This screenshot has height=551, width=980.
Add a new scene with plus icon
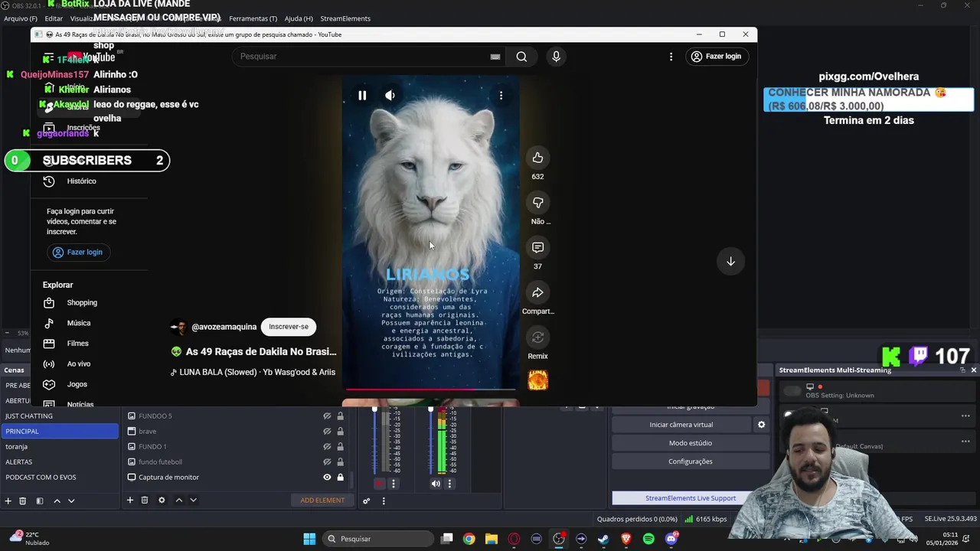[8, 500]
